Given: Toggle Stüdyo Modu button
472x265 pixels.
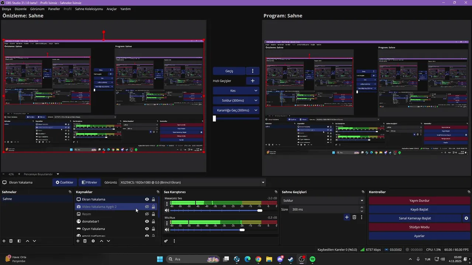Looking at the screenshot, I should pyautogui.click(x=419, y=227).
